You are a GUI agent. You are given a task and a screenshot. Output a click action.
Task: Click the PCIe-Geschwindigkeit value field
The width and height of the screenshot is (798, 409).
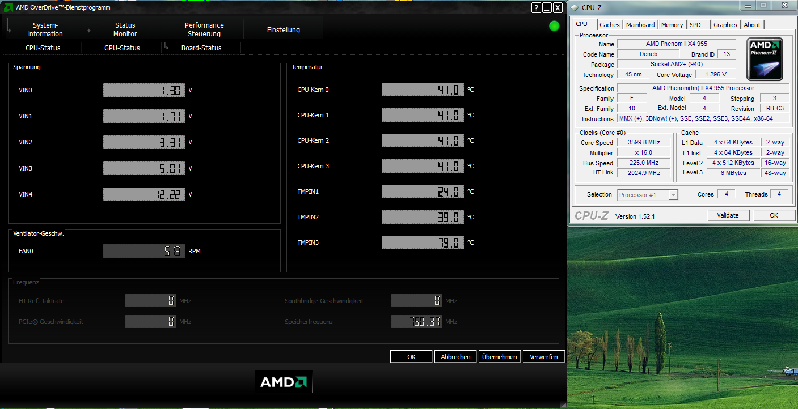coord(151,322)
